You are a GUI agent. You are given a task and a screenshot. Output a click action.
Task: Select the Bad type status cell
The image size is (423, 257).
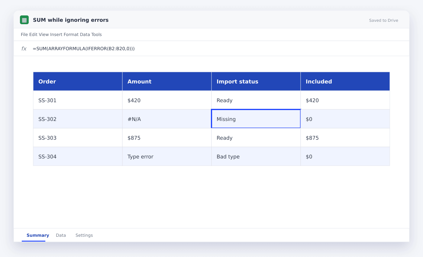256,156
